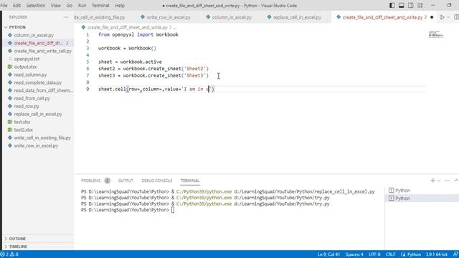Image resolution: width=459 pixels, height=258 pixels.
Task: Open test2.xlsx file
Action: point(23,130)
